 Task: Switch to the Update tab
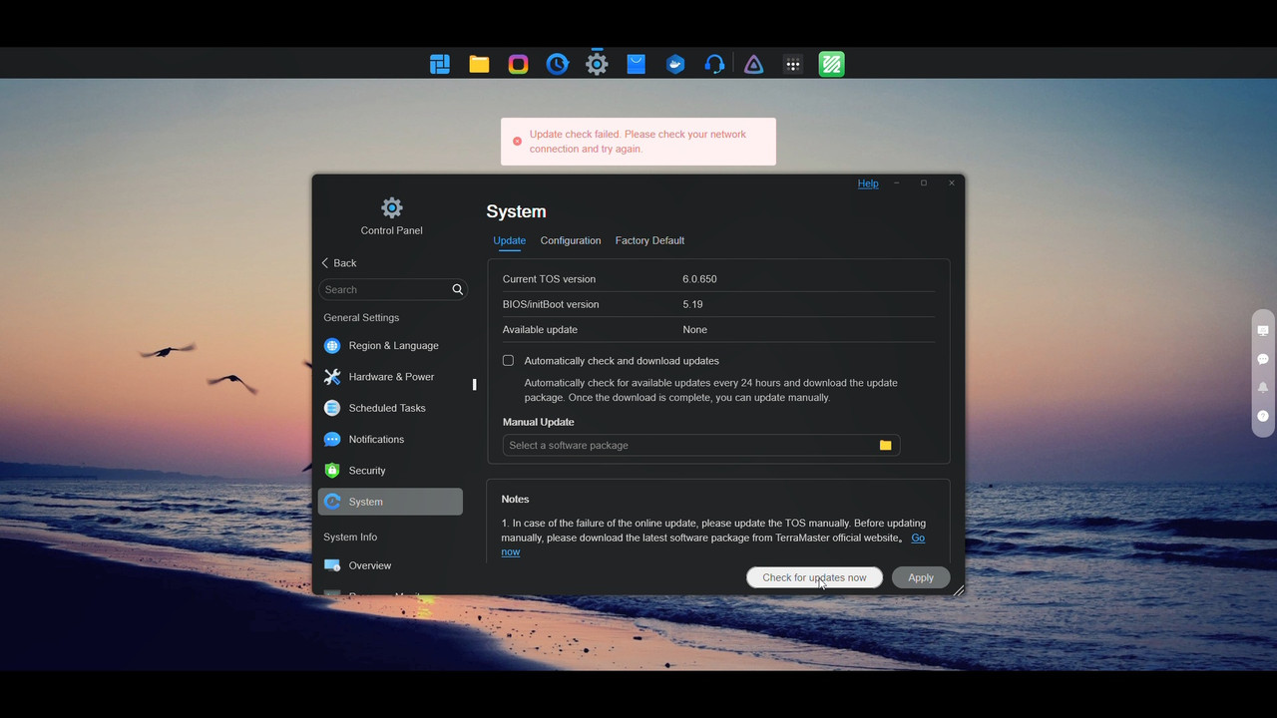point(509,240)
